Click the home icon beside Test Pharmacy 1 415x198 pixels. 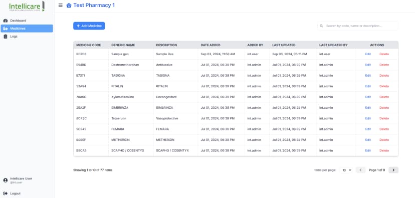69,5
